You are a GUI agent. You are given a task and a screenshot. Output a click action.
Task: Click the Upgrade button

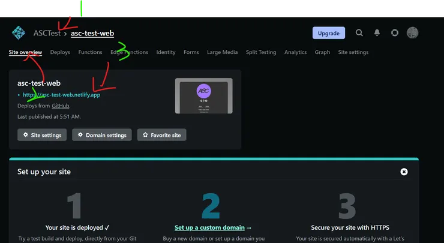pos(328,33)
